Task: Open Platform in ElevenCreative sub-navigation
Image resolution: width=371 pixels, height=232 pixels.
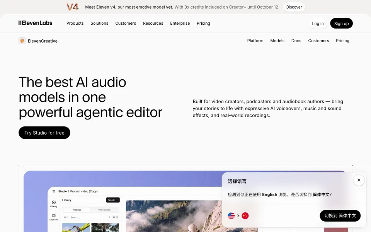Action: coord(255,41)
